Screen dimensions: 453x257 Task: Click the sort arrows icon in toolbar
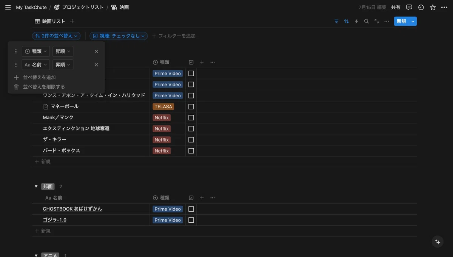click(347, 21)
